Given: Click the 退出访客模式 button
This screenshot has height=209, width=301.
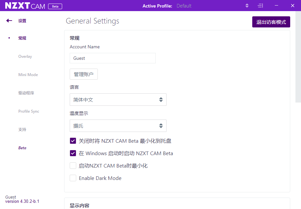Looking at the screenshot, I should tap(271, 22).
